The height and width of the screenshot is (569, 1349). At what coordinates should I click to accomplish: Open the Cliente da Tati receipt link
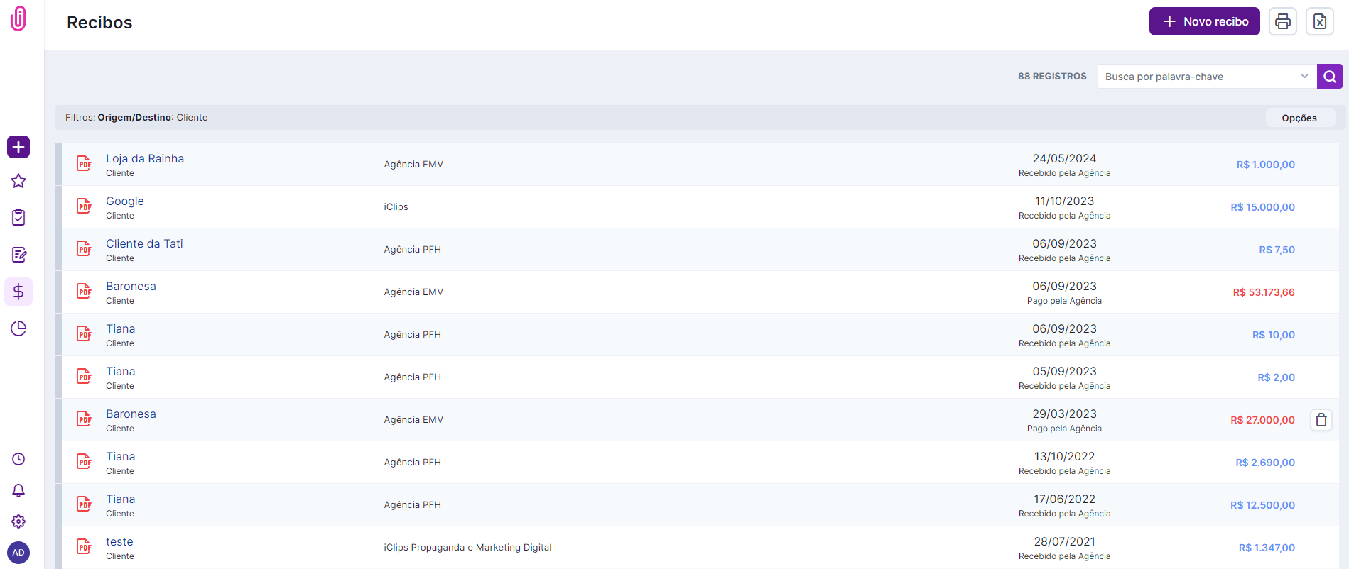coord(144,243)
